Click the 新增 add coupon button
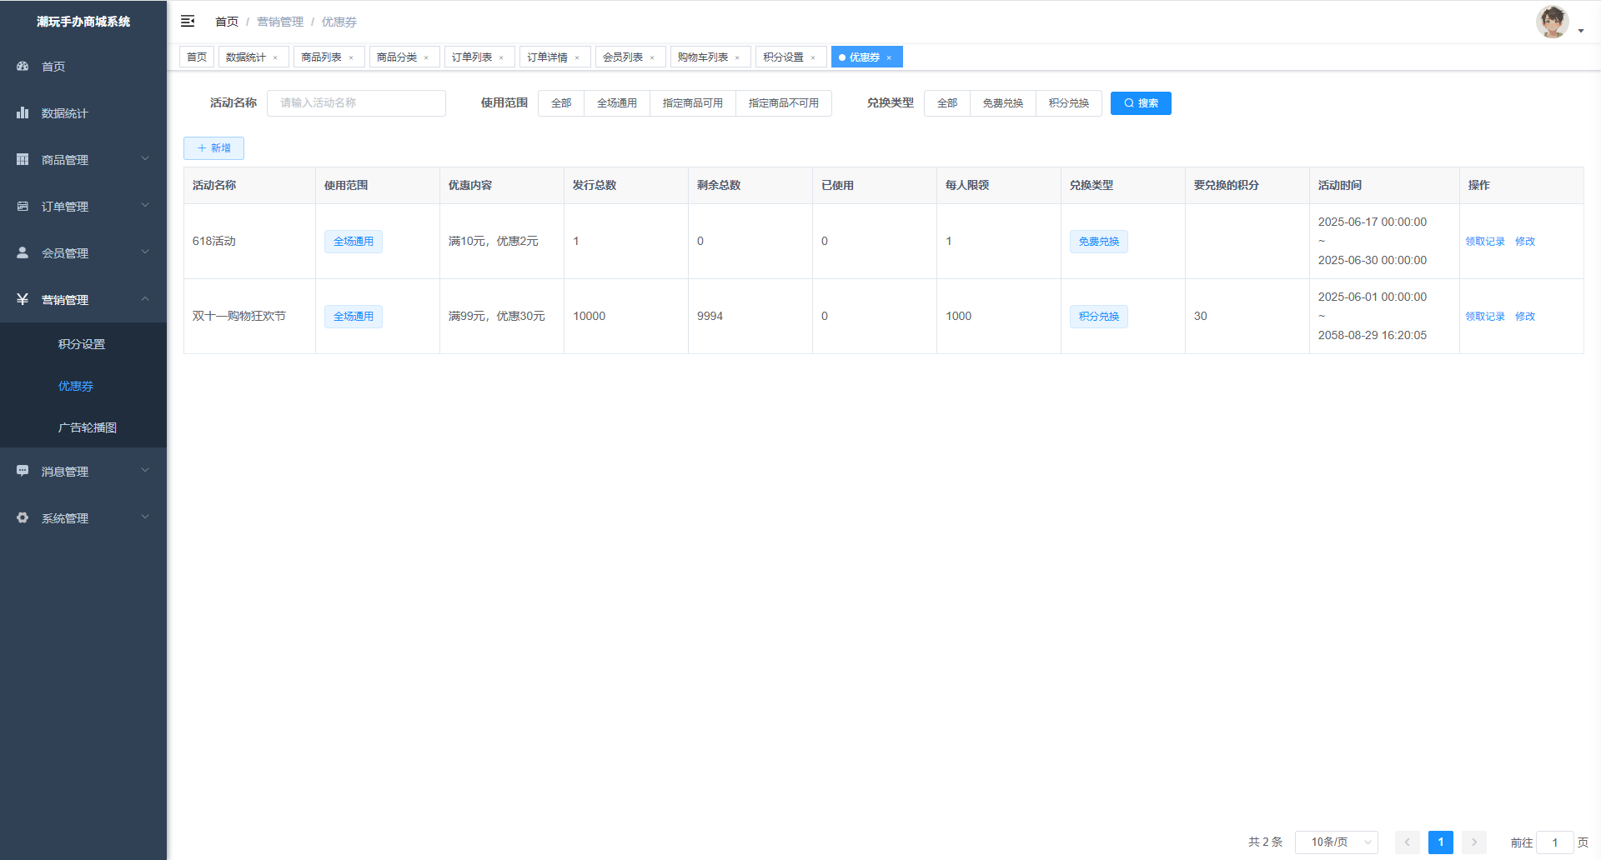1601x860 pixels. [x=213, y=148]
